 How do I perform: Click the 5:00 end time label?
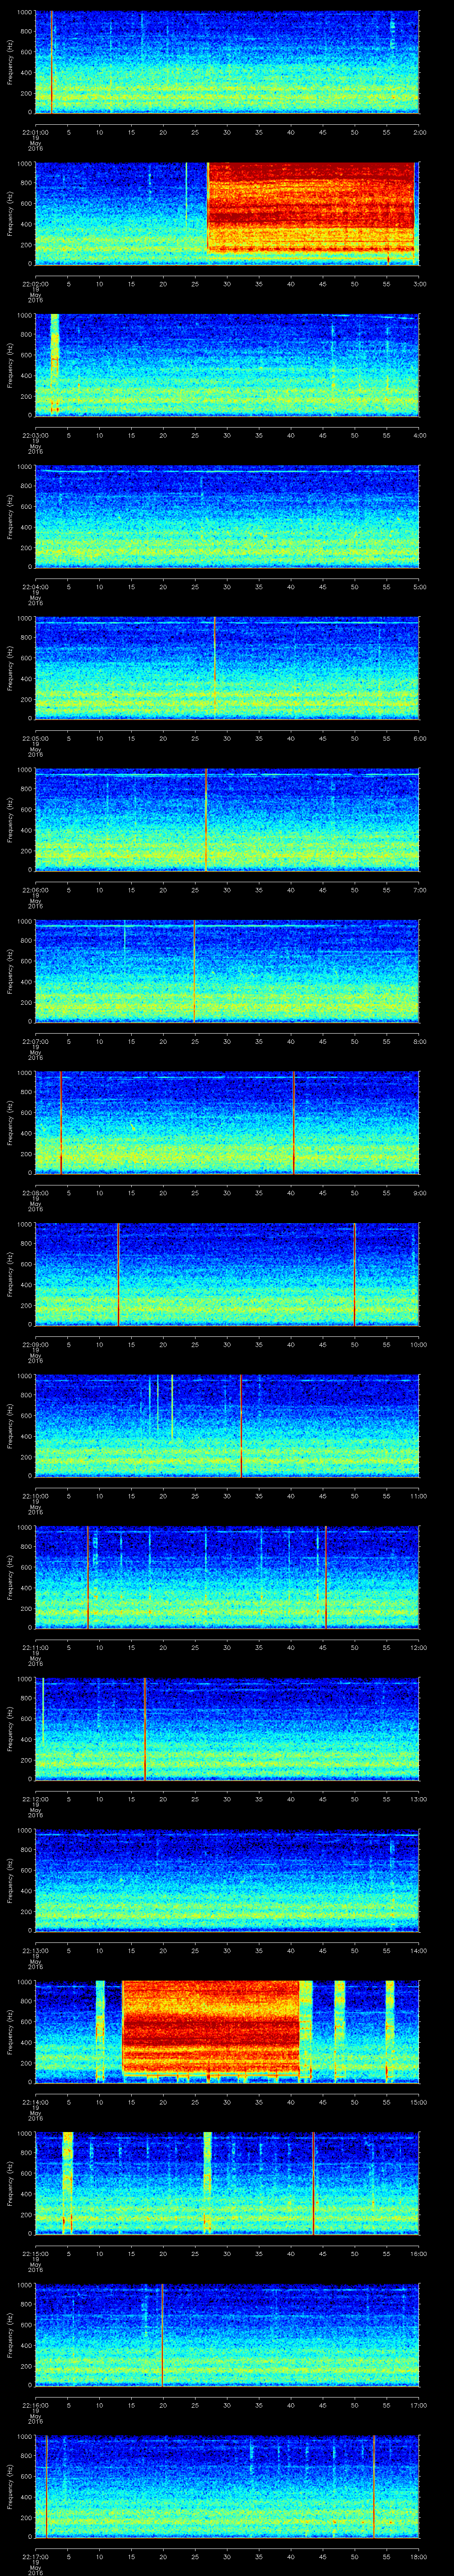click(x=419, y=586)
